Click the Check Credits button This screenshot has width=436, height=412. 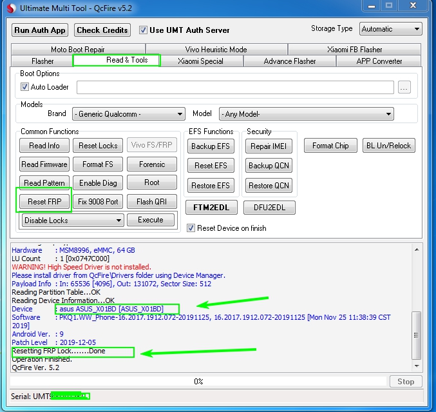pos(102,30)
